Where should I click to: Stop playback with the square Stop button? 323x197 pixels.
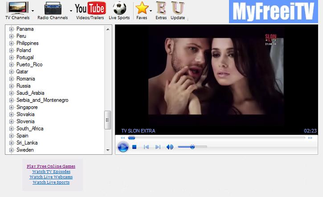(x=135, y=147)
